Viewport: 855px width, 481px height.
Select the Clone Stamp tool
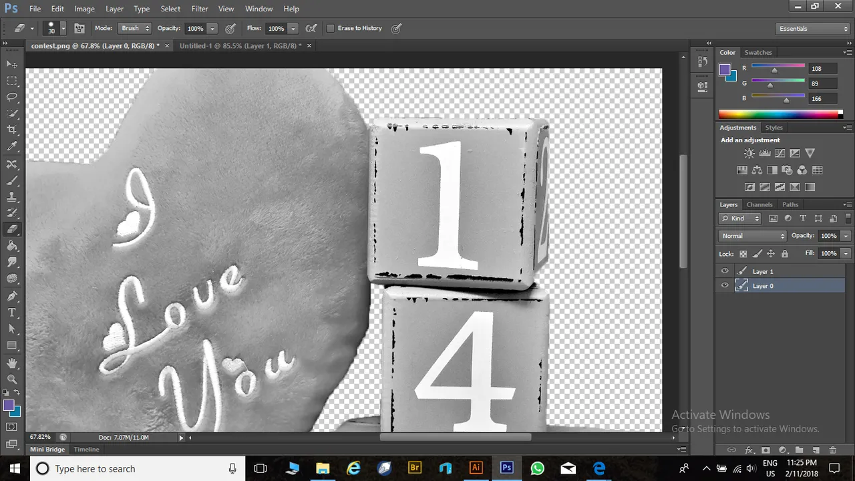[12, 197]
